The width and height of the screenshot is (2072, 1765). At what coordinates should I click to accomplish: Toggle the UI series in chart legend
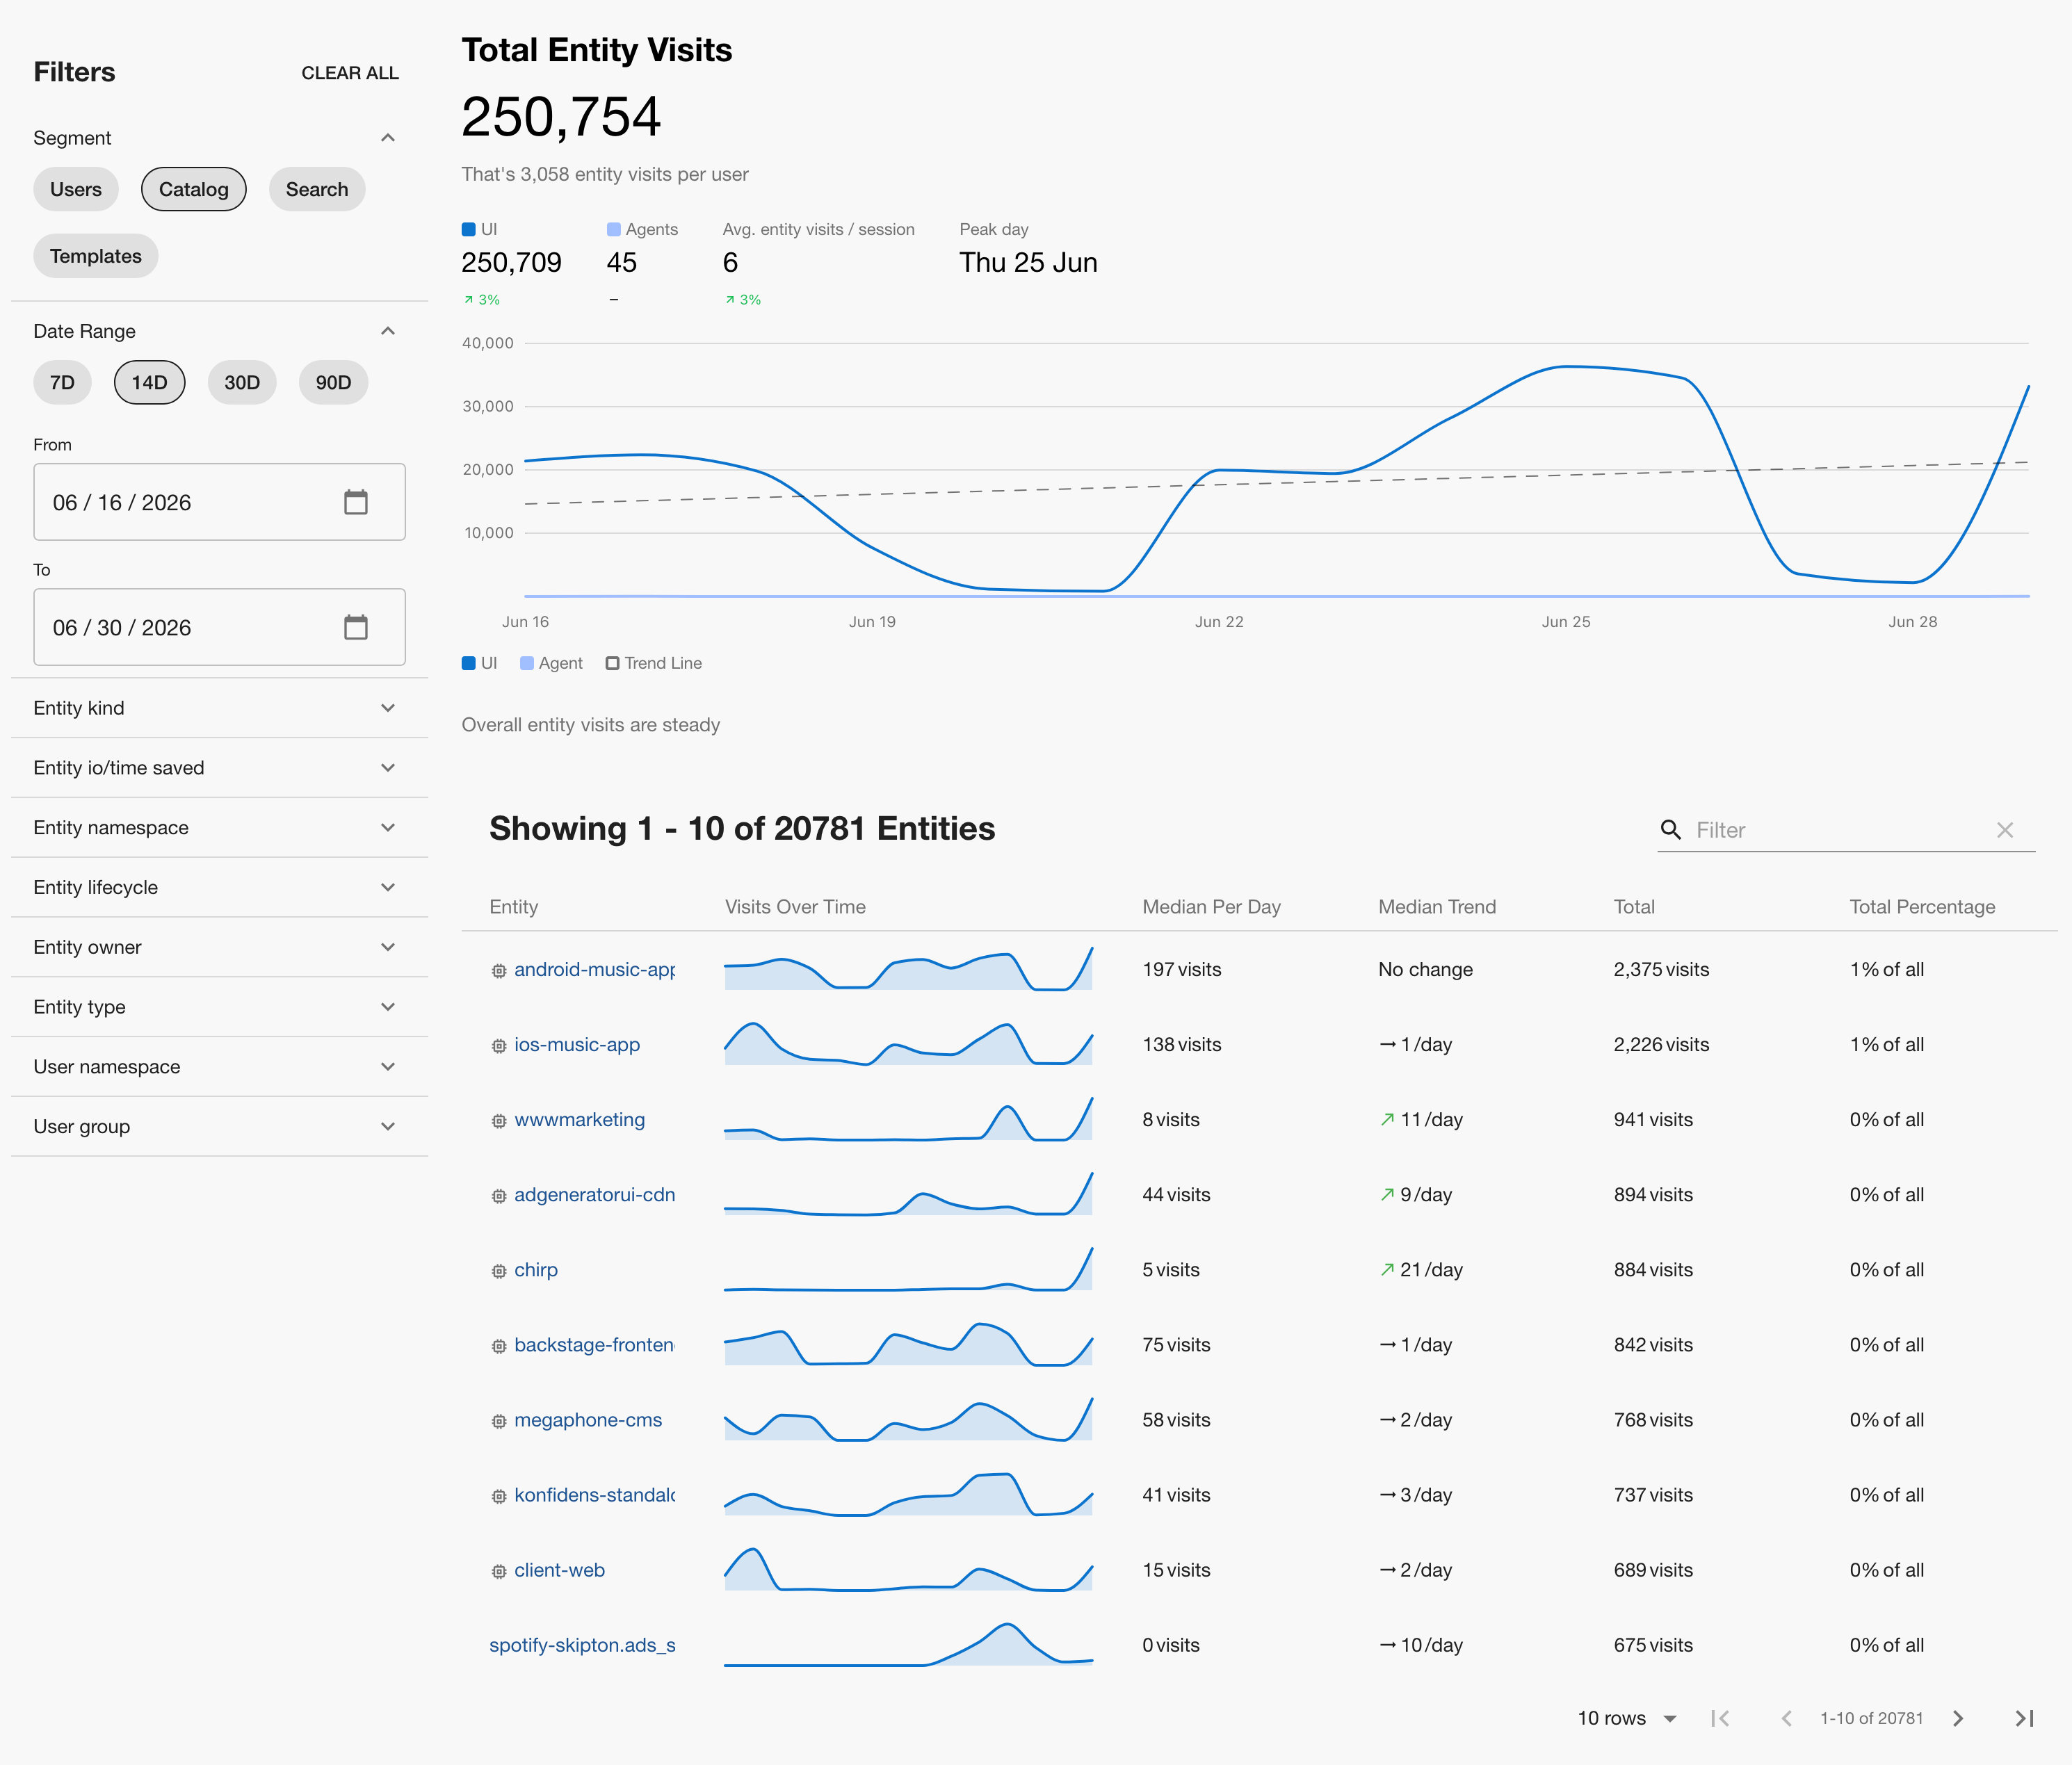(479, 663)
